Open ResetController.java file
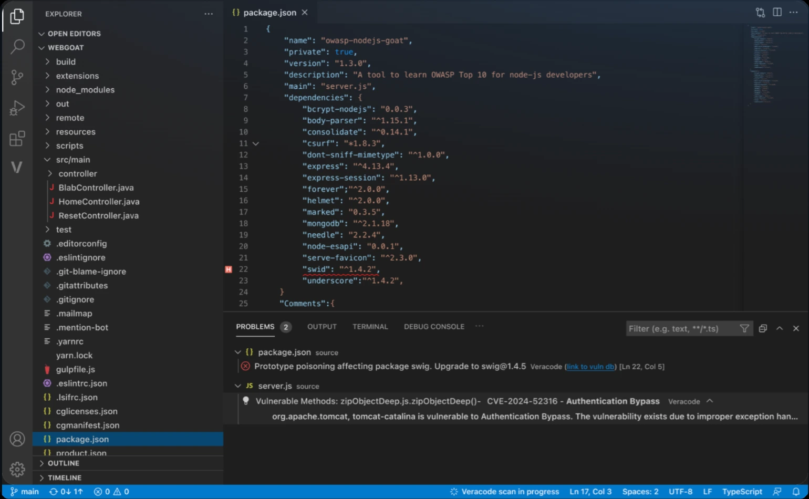The height and width of the screenshot is (499, 809). [98, 215]
